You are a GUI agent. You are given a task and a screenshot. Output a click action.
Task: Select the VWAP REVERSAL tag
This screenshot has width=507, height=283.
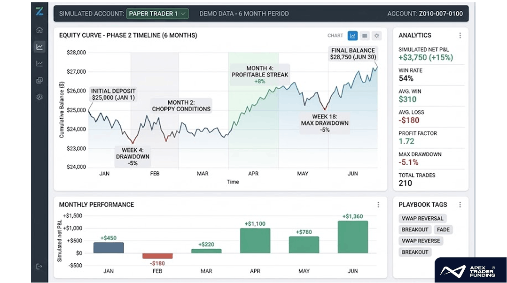[422, 218]
